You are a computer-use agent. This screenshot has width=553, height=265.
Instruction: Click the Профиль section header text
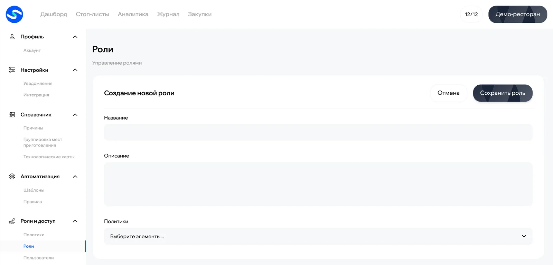point(32,37)
